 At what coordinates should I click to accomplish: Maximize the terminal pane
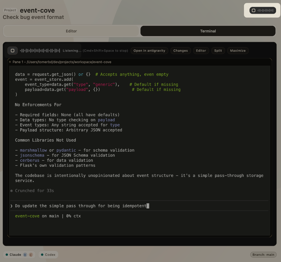238,51
